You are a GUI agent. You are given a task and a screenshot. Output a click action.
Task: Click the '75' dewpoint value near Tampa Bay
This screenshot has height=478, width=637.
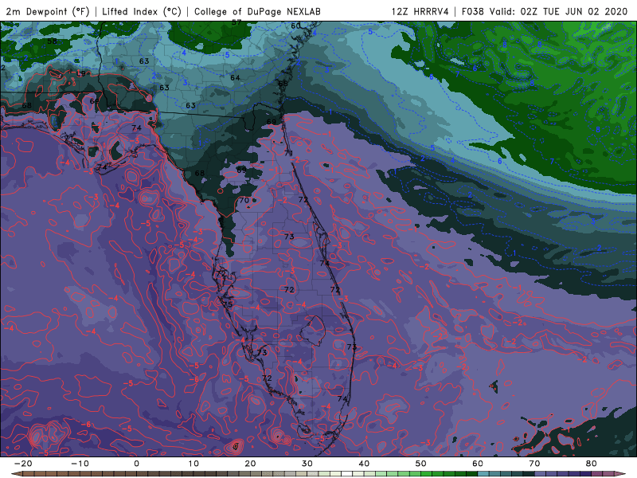tap(228, 304)
